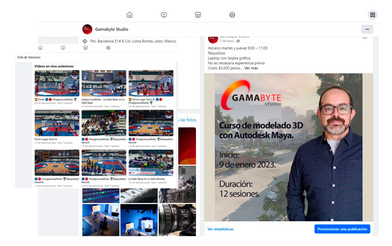
Task: Select the Club de Televisión label
Action: [x=29, y=58]
